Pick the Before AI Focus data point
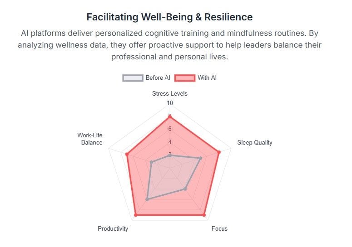Screen dimensions: 352x247 [x=185, y=189]
